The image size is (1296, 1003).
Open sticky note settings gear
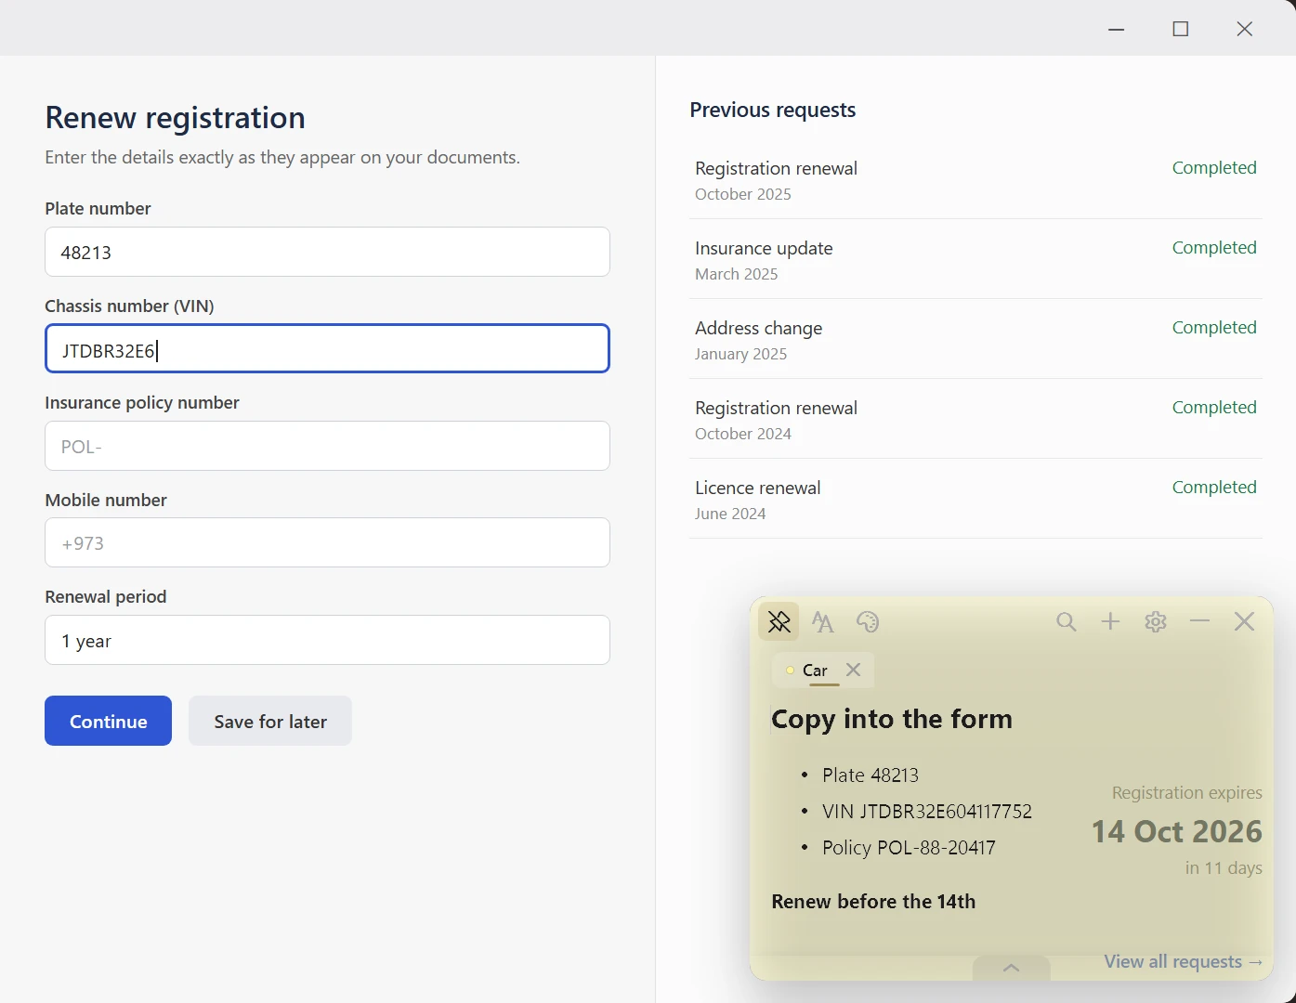tap(1156, 621)
